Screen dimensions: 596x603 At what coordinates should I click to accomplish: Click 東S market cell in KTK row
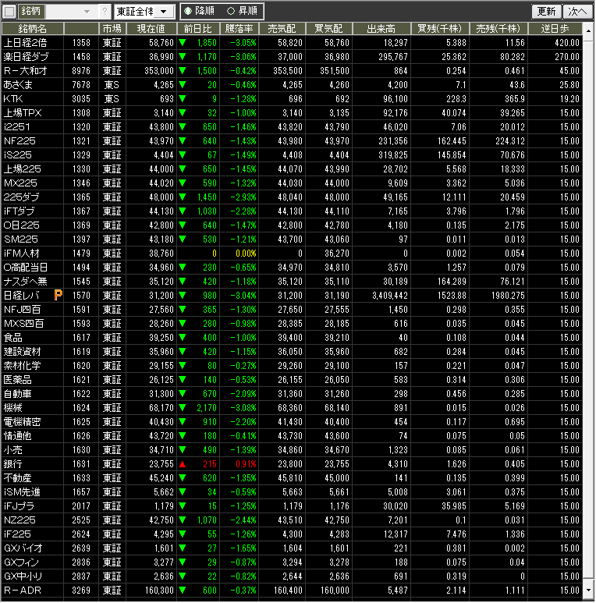pyautogui.click(x=112, y=99)
